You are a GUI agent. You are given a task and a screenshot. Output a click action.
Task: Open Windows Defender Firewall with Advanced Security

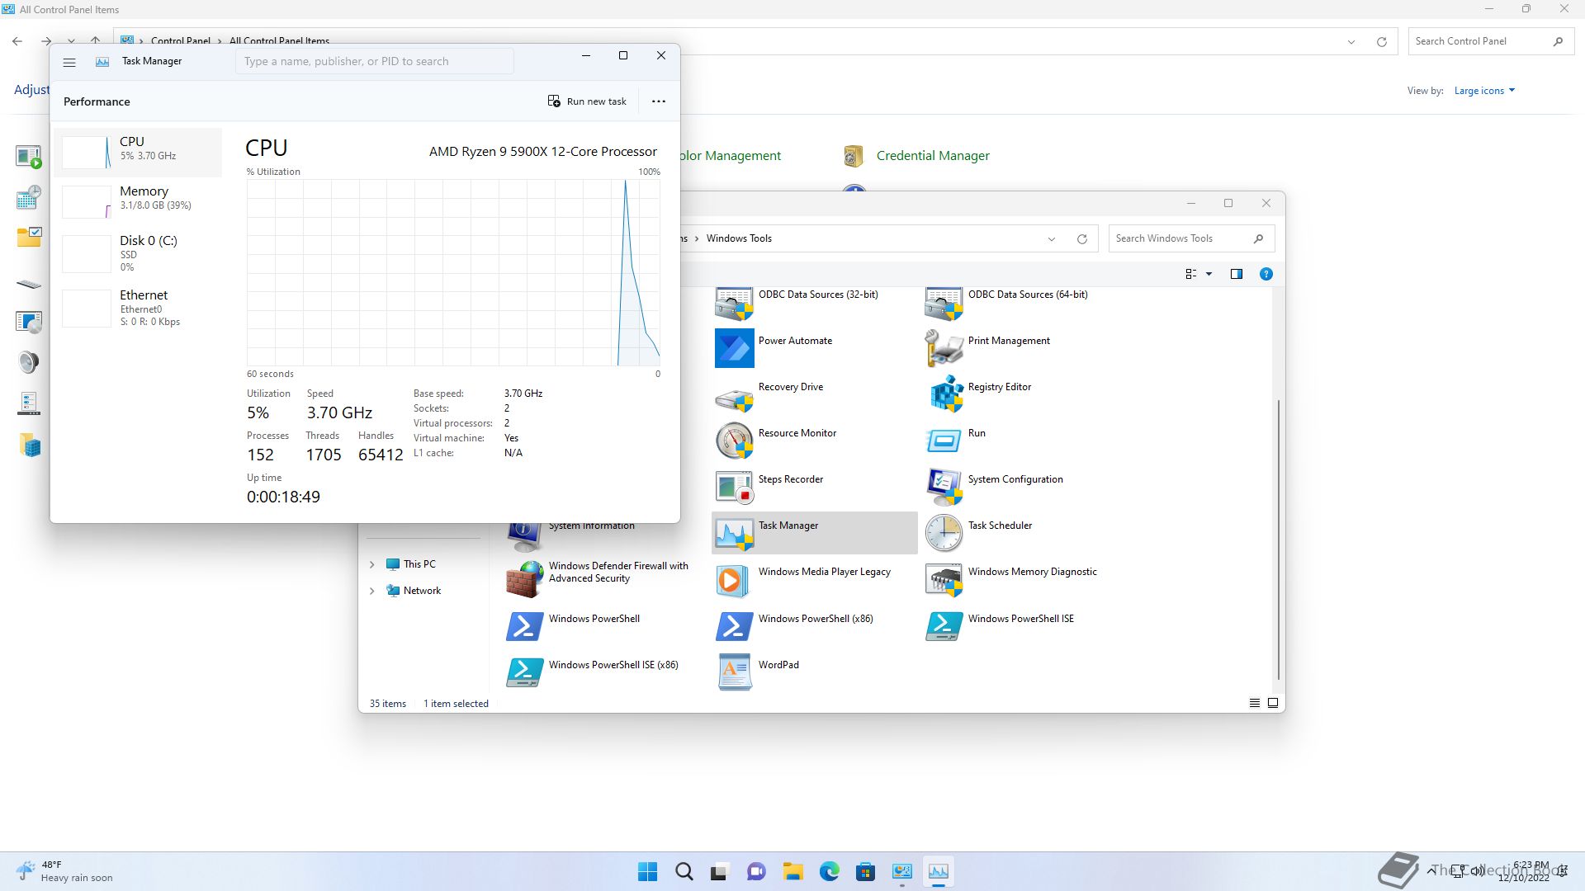(x=524, y=579)
